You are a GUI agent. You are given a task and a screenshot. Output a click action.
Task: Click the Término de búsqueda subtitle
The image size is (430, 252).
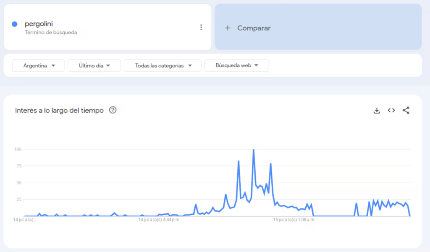point(51,33)
